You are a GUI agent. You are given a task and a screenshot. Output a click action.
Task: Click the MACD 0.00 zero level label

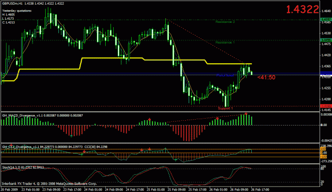[324, 125]
